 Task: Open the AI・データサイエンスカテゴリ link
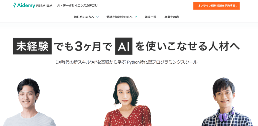click(x=77, y=6)
